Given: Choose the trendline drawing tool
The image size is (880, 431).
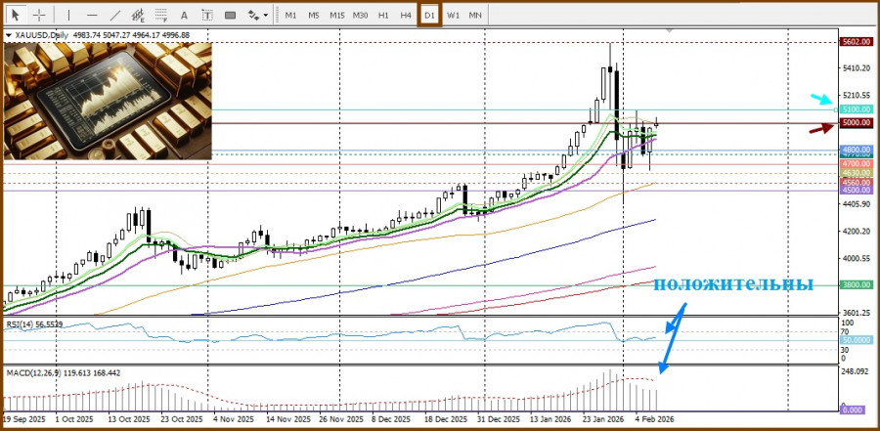Looking at the screenshot, I should click(115, 15).
